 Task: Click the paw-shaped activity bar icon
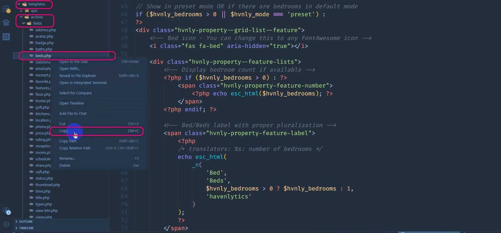(x=6, y=23)
